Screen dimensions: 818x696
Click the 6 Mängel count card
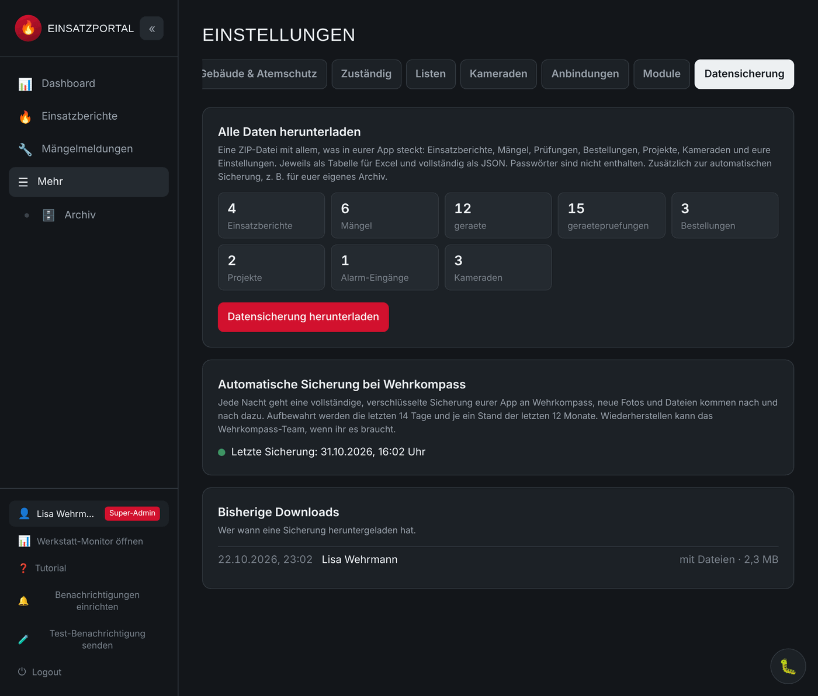[x=384, y=215]
